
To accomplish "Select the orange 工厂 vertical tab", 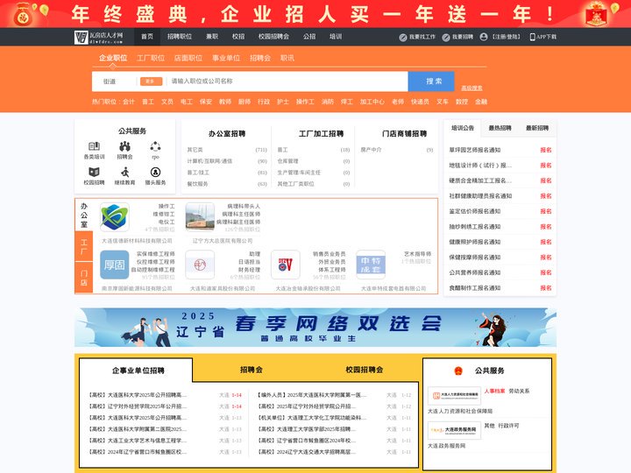I will 84,246.
